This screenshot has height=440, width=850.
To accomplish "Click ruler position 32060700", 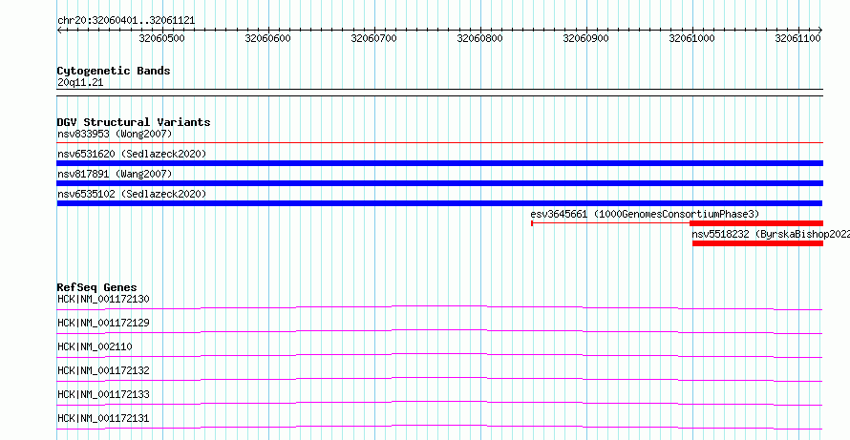I will (374, 38).
